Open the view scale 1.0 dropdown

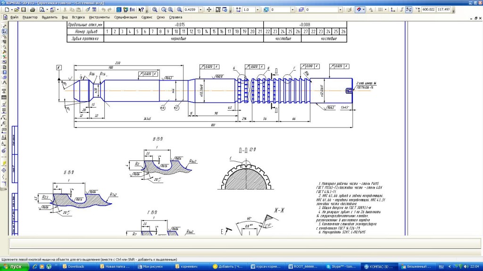point(258,10)
